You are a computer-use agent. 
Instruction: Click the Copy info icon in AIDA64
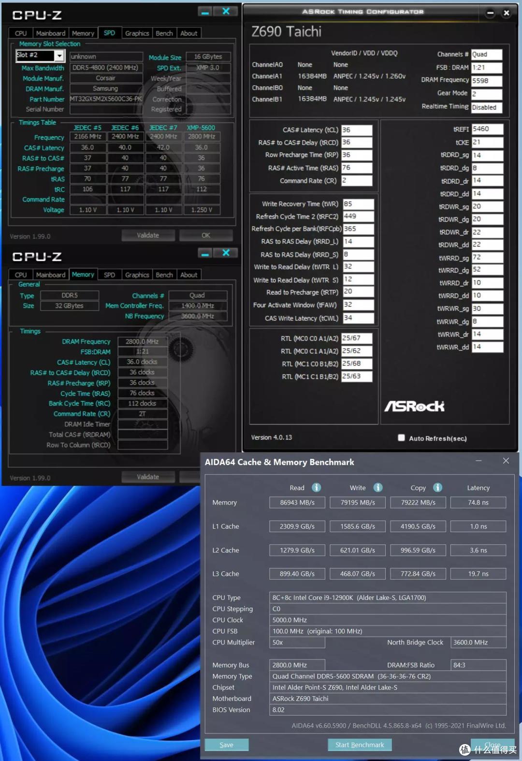click(437, 487)
